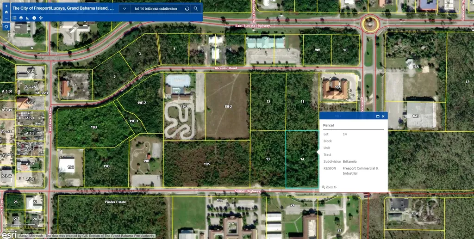
Task: Expand the search source dropdown arrow
Action: pos(125,8)
